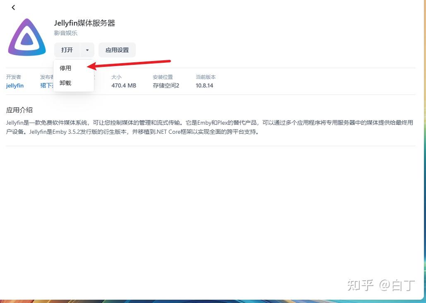The height and width of the screenshot is (303, 426).
Task: Open 应用设置 app settings
Action: pos(117,50)
